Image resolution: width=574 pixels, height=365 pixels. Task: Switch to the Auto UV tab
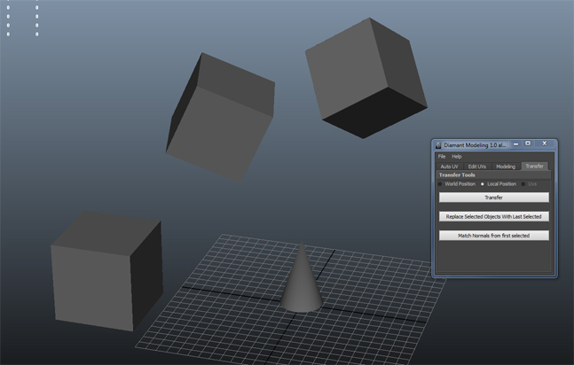click(x=450, y=166)
